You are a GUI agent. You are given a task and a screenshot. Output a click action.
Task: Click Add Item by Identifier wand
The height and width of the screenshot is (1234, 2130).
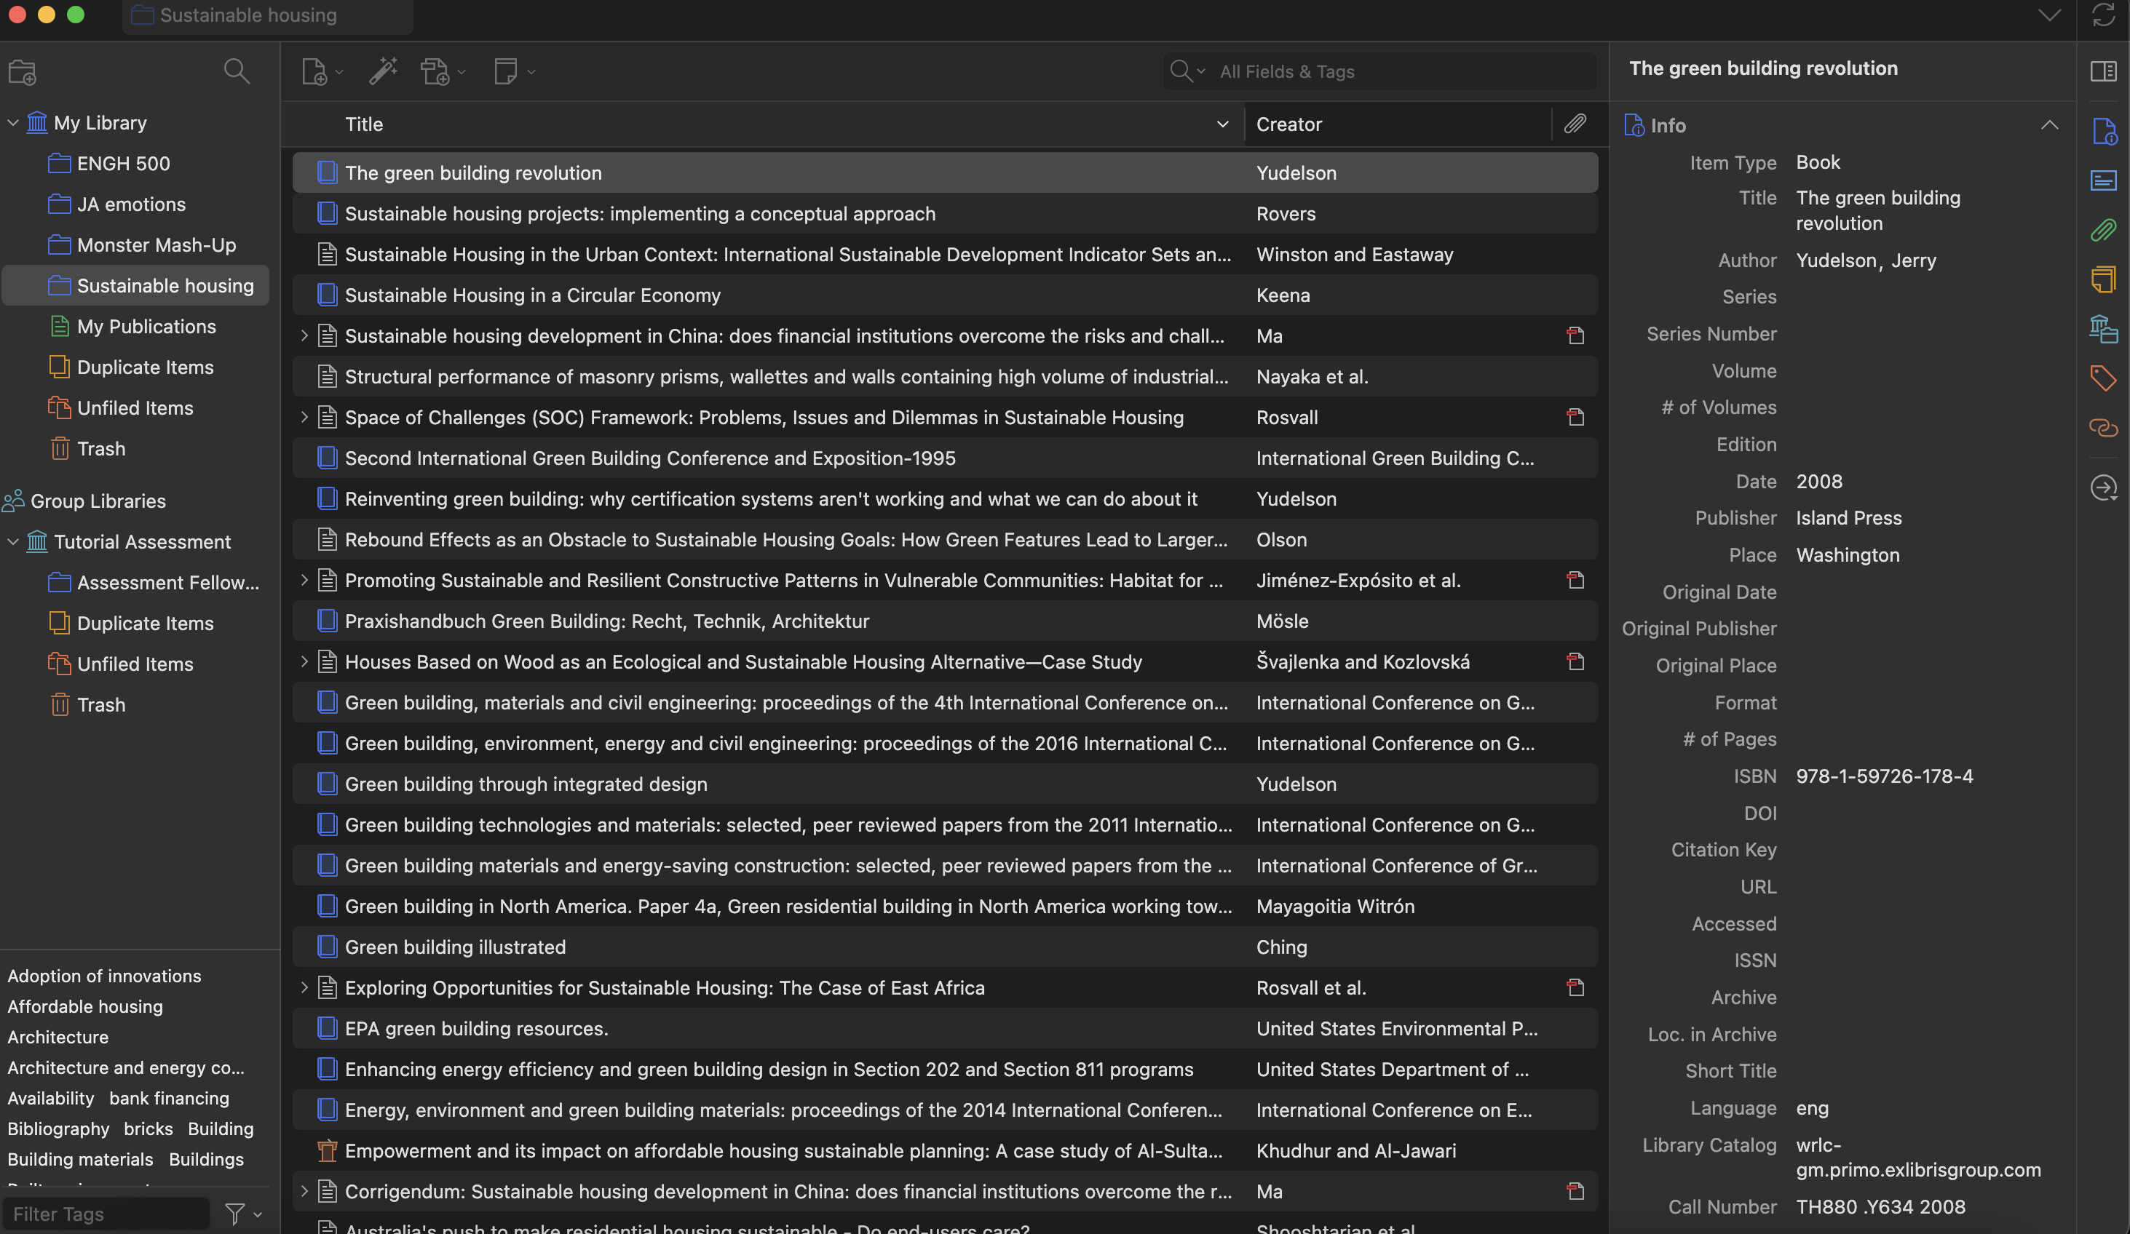click(x=383, y=71)
